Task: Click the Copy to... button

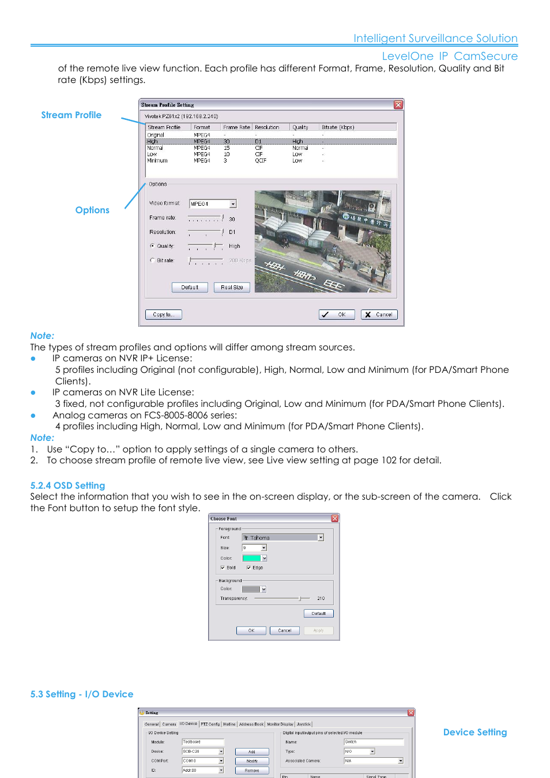Action: click(164, 315)
